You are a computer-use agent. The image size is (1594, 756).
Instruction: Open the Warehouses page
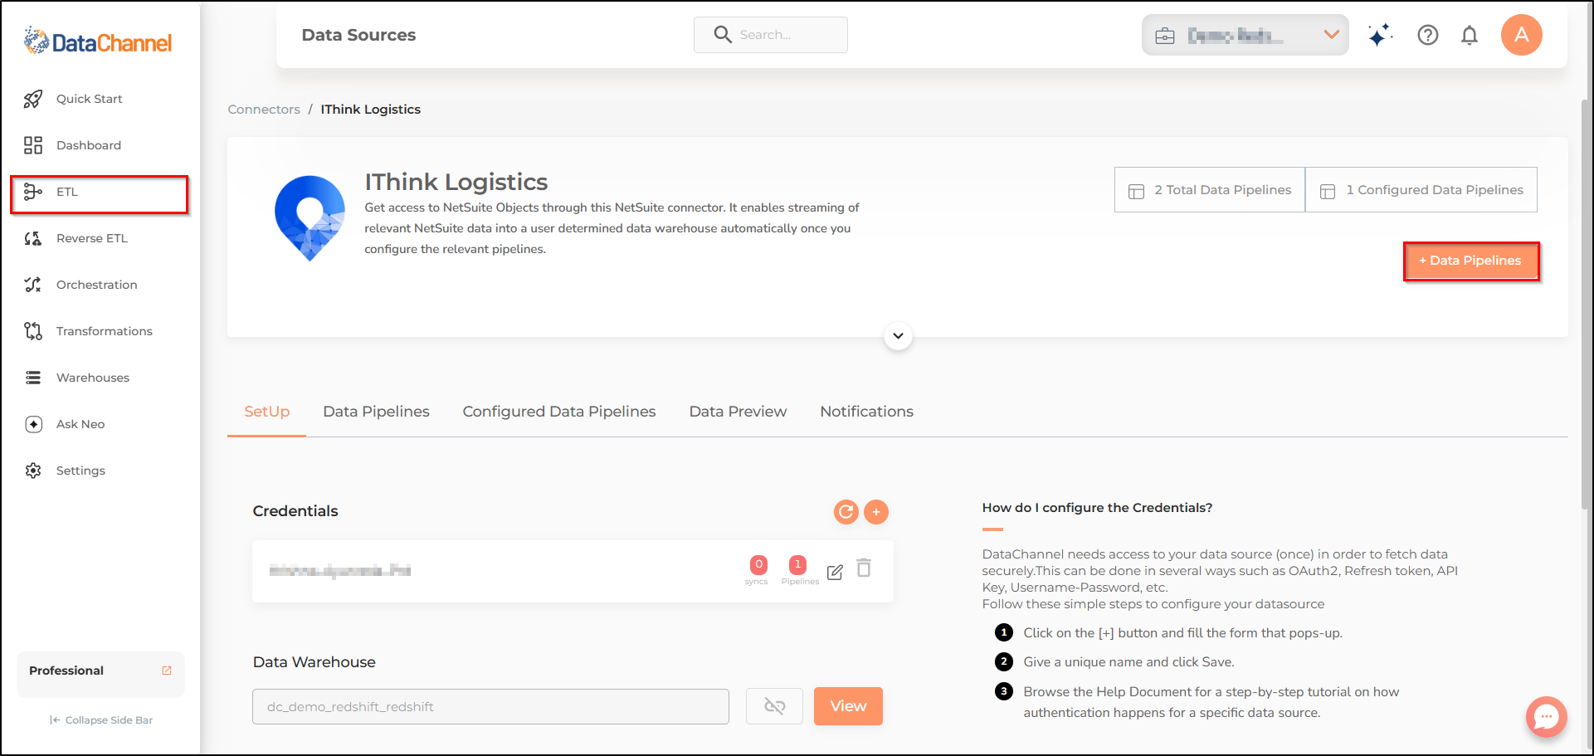point(92,378)
